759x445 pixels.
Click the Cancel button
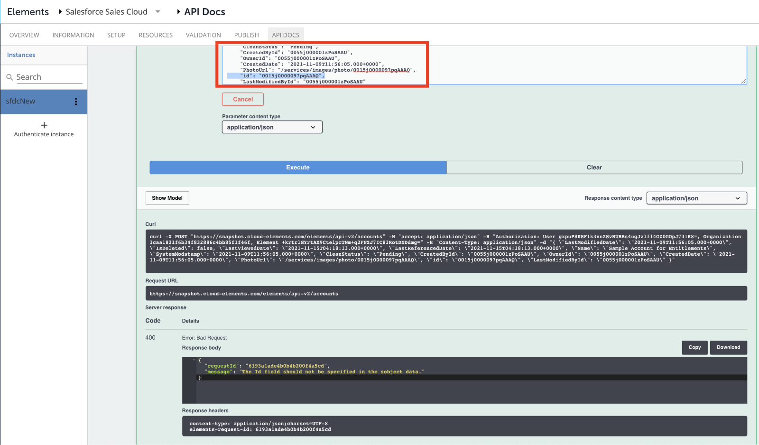[x=243, y=99]
